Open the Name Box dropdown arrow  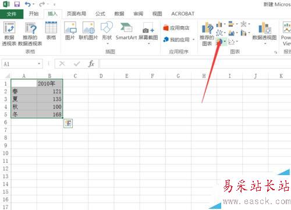pos(39,64)
